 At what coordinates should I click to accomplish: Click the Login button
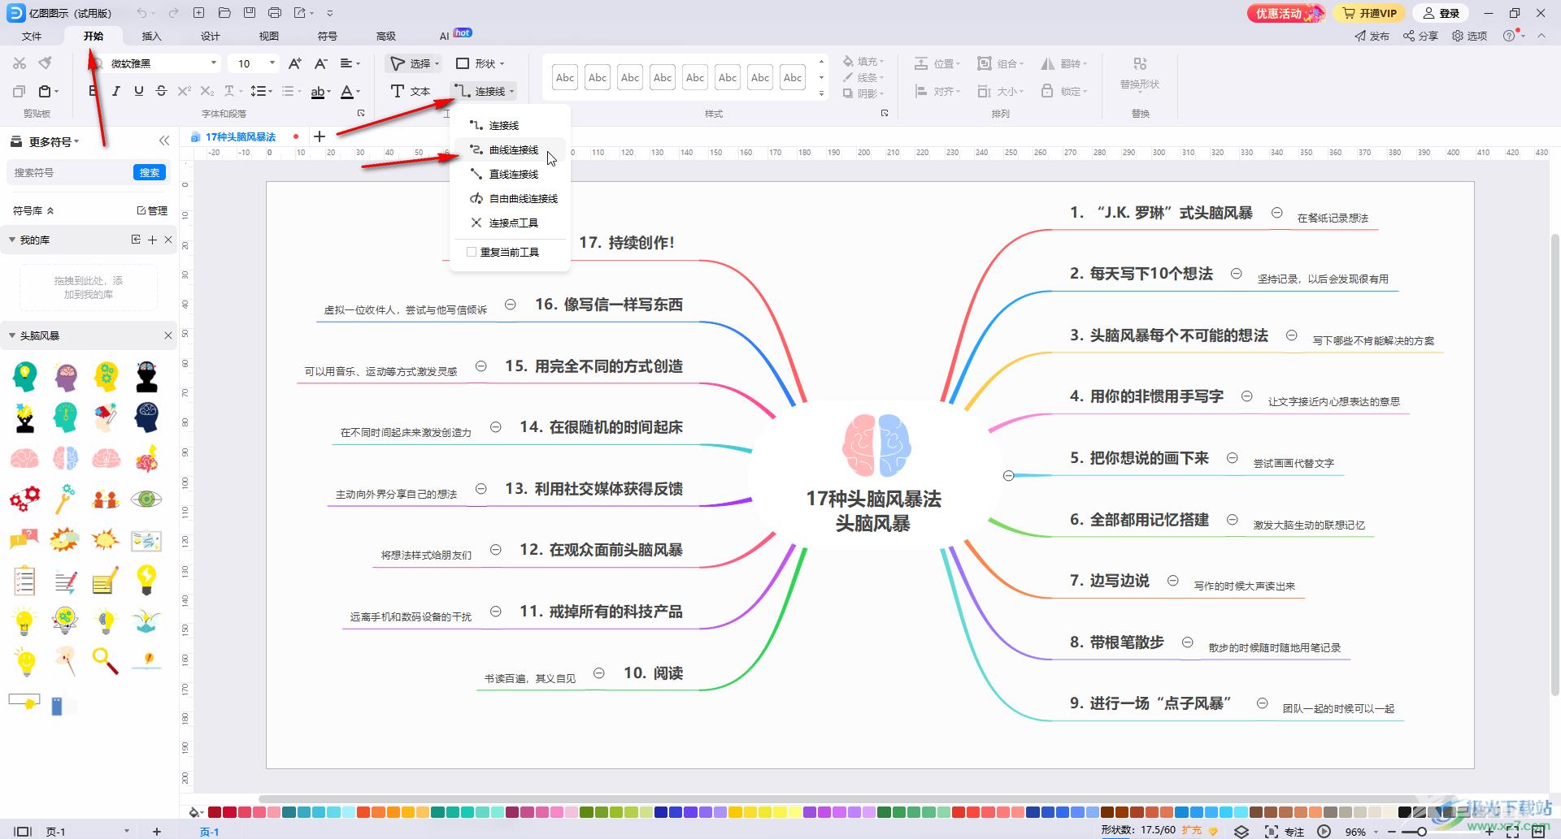coord(1441,13)
